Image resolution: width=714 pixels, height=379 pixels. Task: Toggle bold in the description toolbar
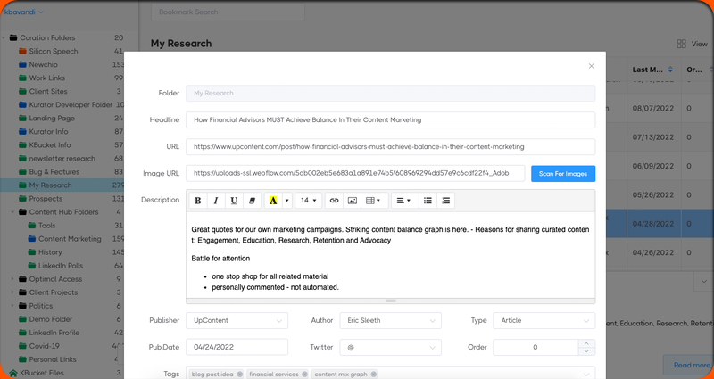coord(198,201)
